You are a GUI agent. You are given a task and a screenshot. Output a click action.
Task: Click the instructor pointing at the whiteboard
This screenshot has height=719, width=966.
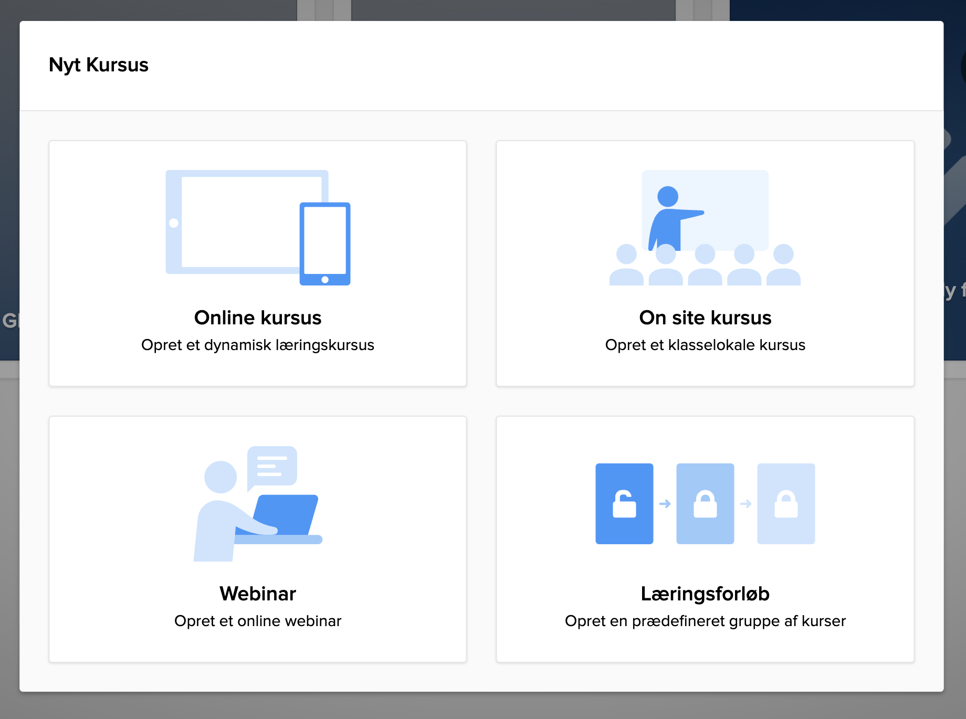click(669, 216)
